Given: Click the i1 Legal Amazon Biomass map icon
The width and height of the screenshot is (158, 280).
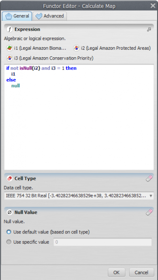Looking at the screenshot, I should point(9,48).
